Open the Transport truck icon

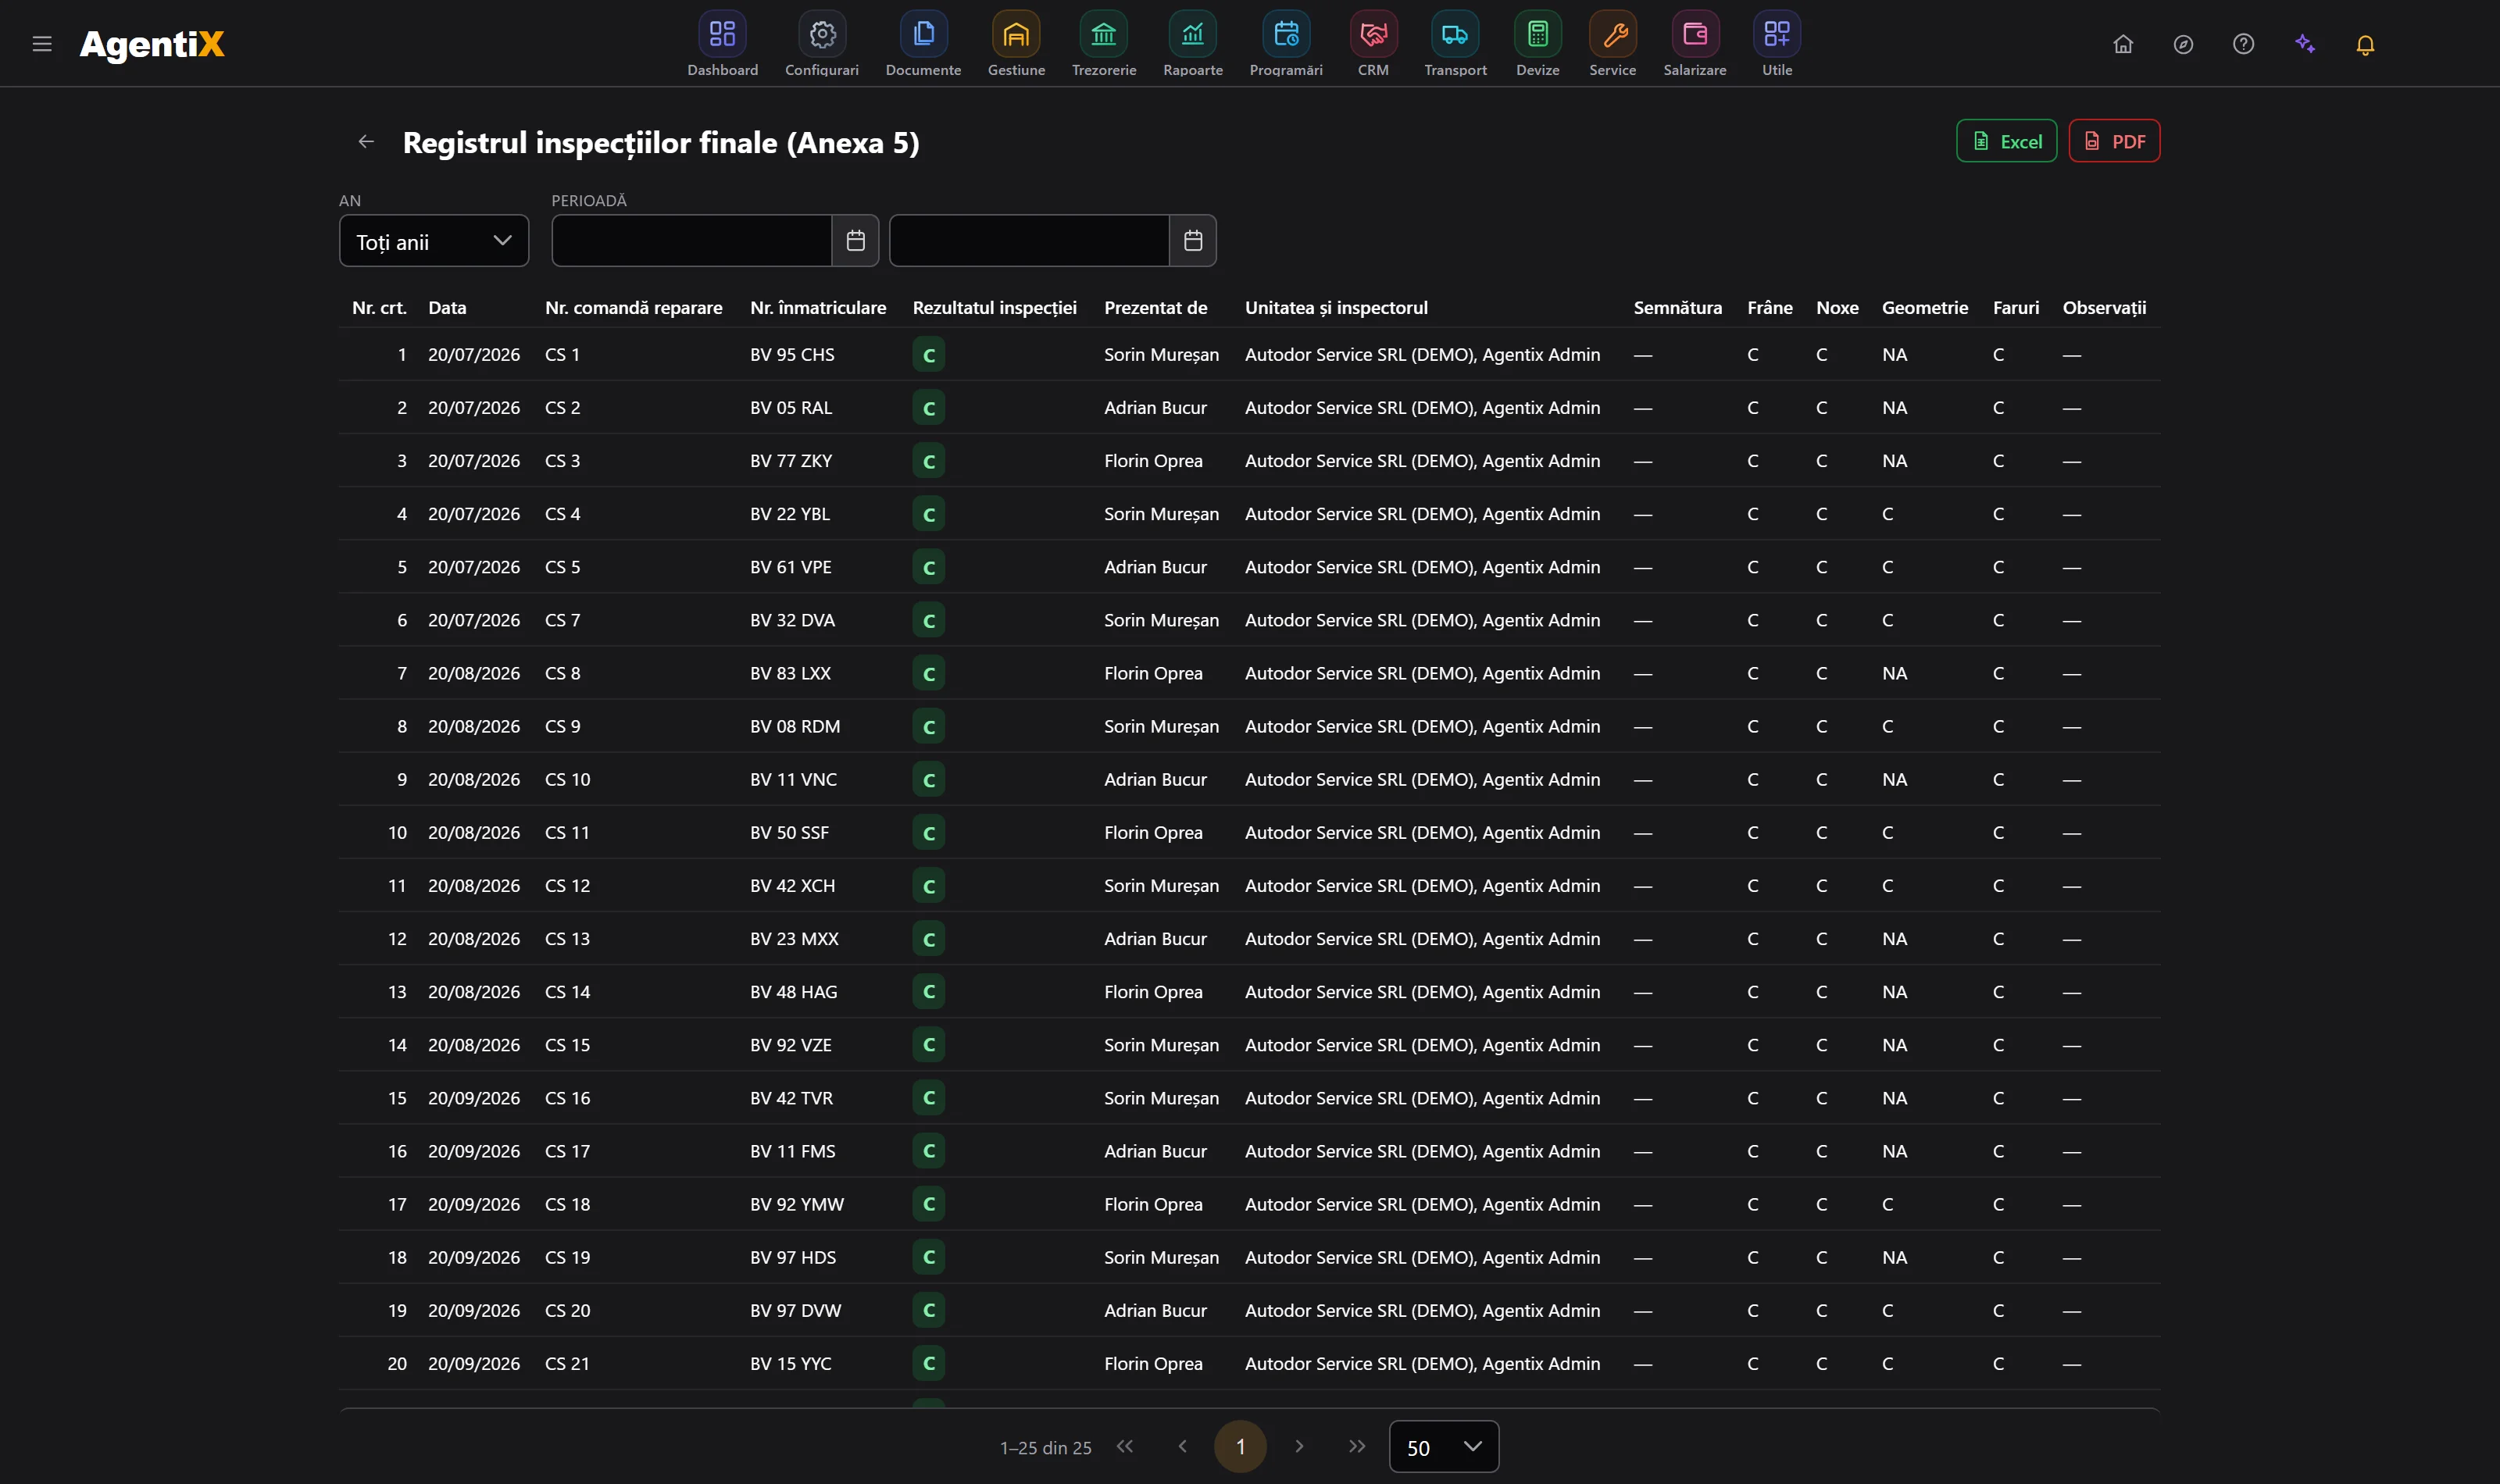click(1455, 35)
